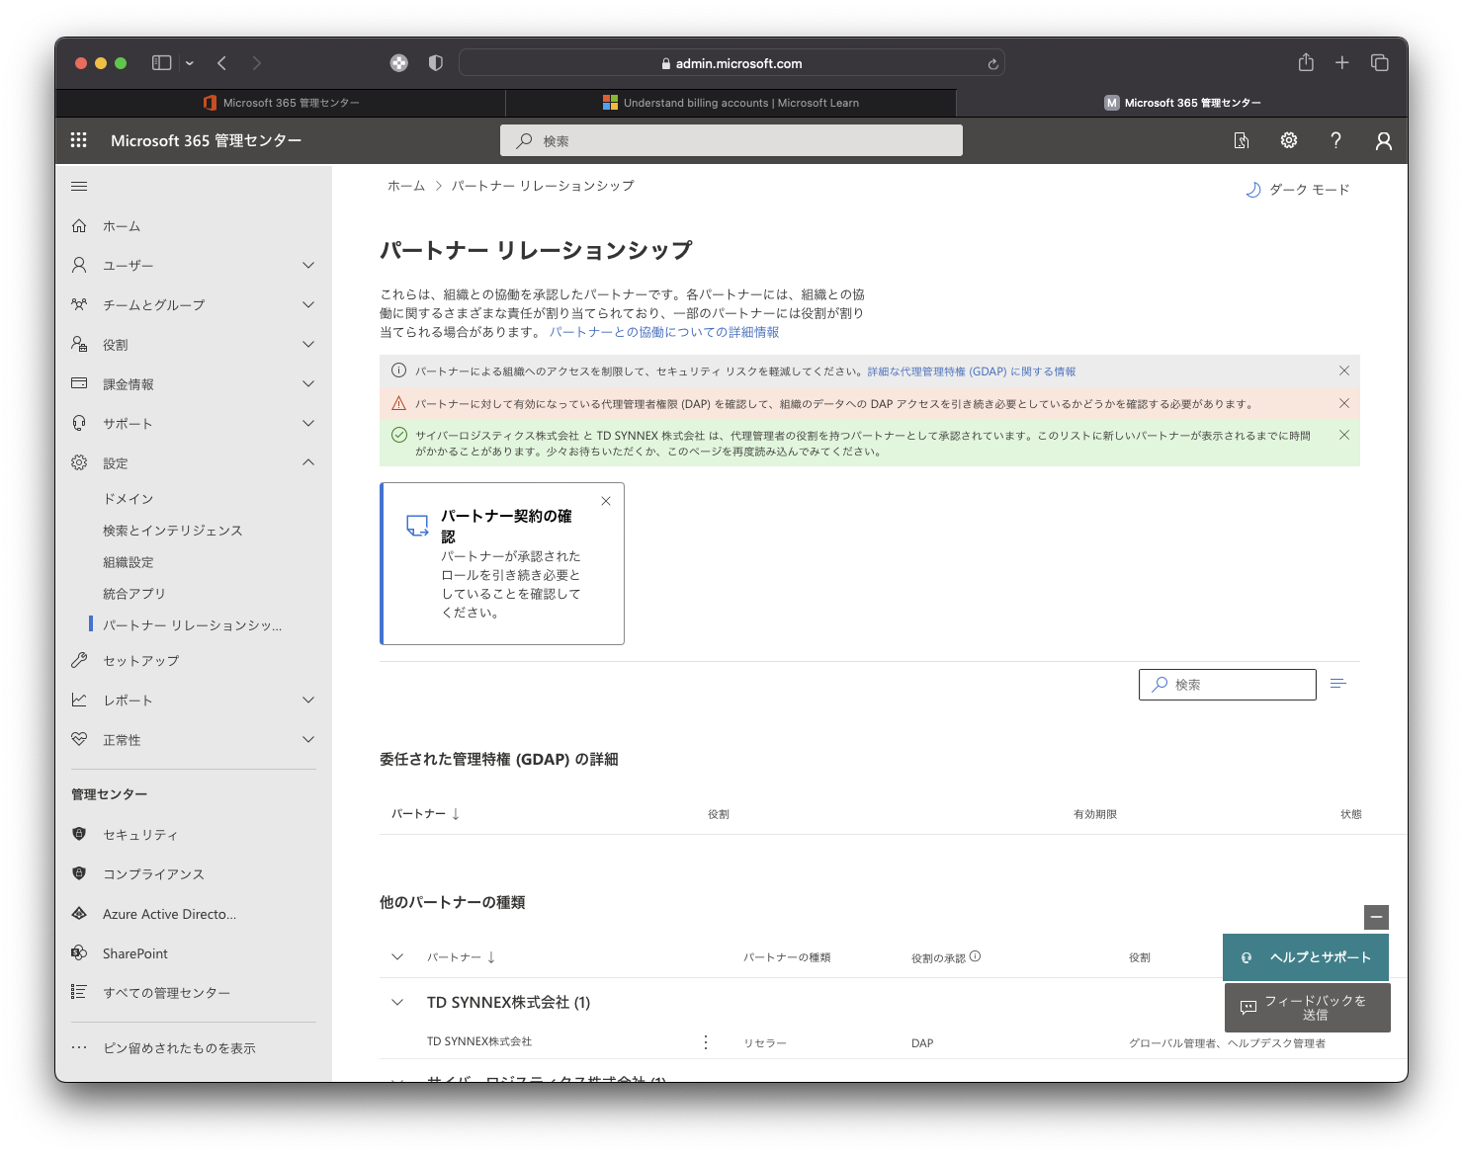Click the コンプライアンス shield icon
The image size is (1463, 1155).
(79, 873)
